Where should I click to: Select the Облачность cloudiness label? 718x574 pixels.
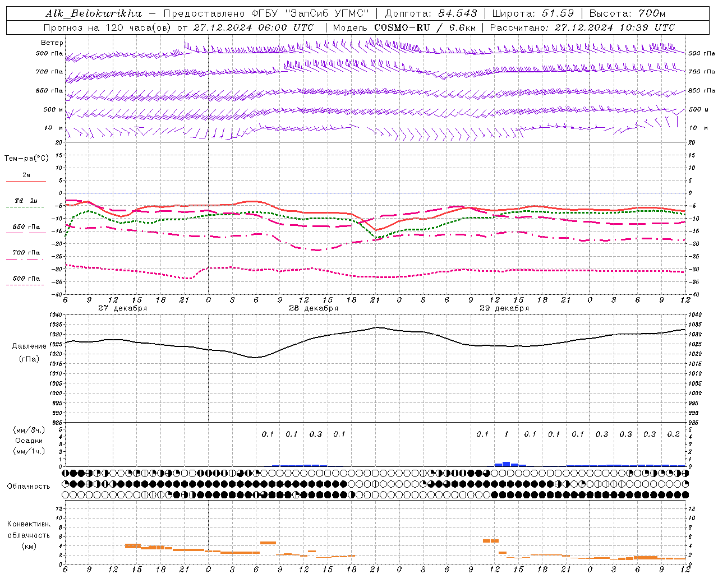[x=29, y=487]
